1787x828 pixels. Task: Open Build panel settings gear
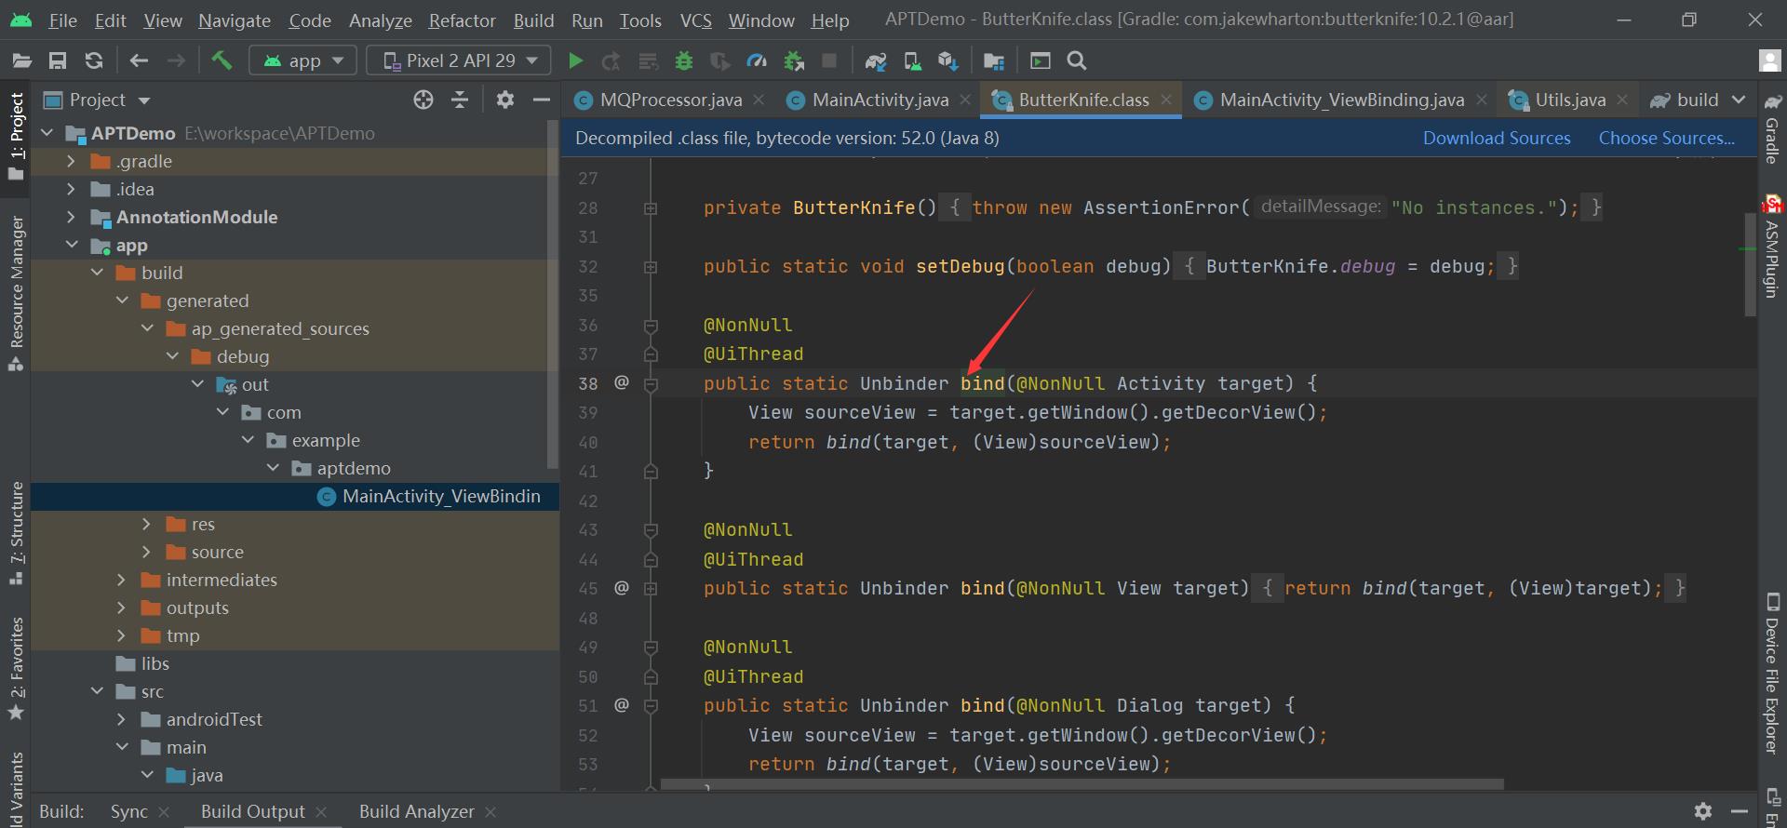[x=1703, y=811]
